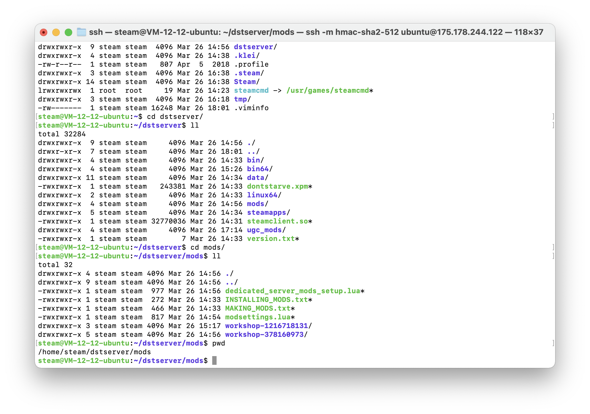Click the version.txt file name
This screenshot has width=590, height=414.
click(x=271, y=239)
